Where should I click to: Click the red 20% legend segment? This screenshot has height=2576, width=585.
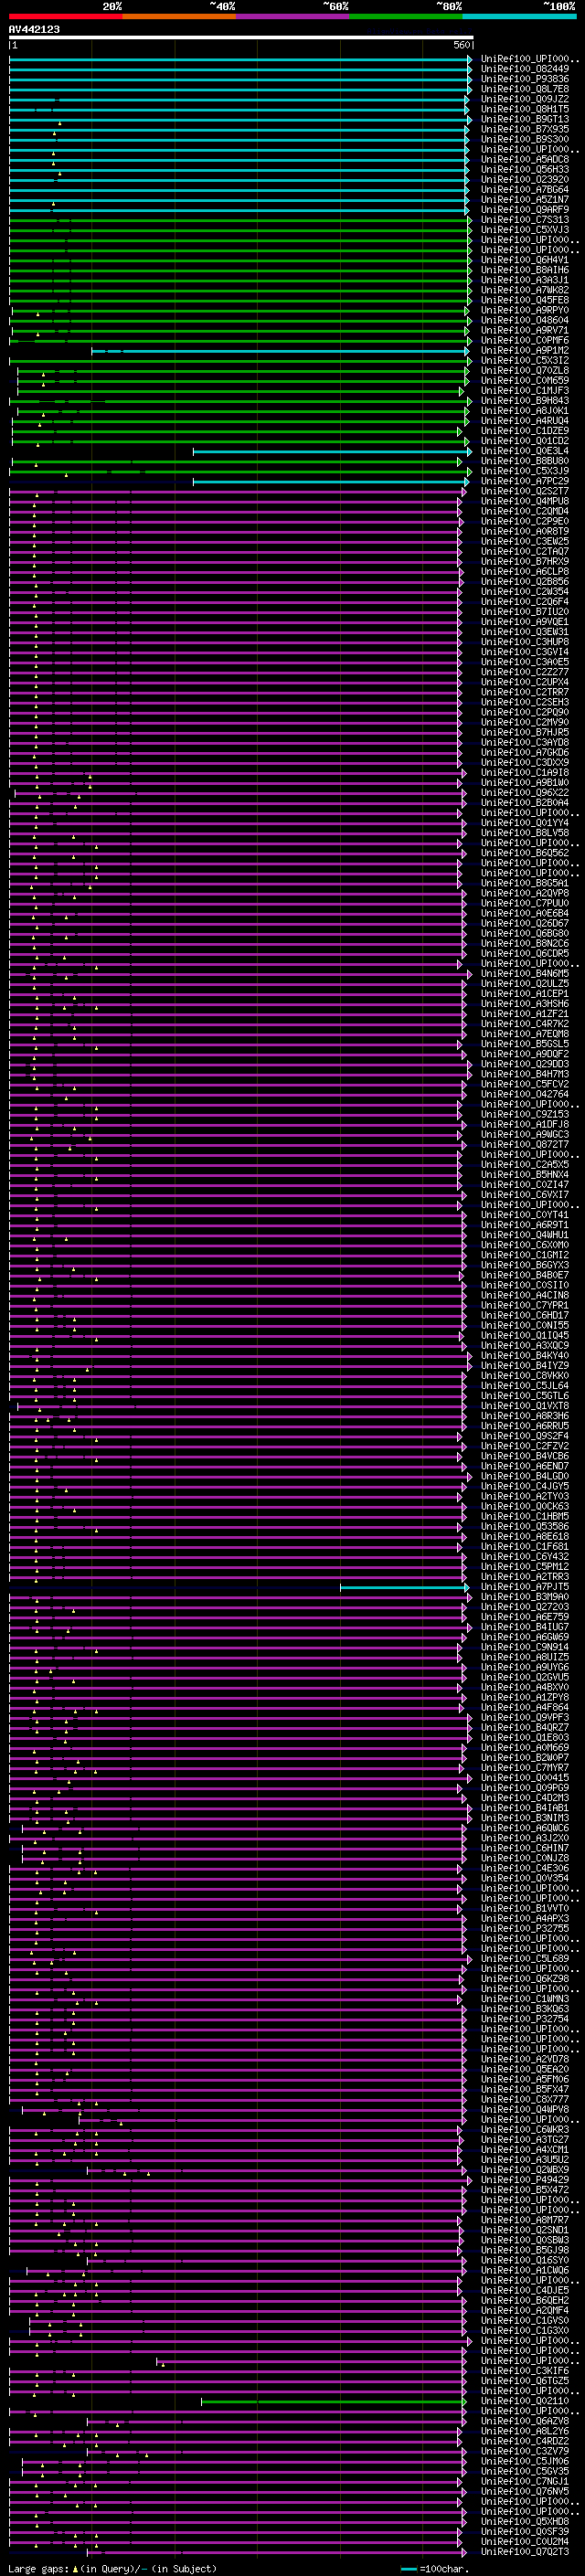(65, 16)
